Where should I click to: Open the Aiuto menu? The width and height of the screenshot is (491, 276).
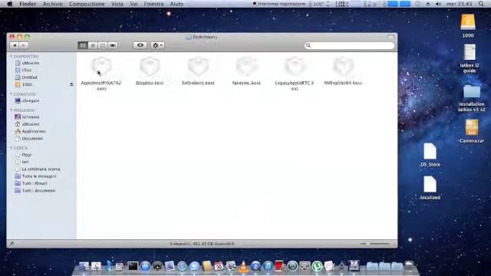coord(176,4)
